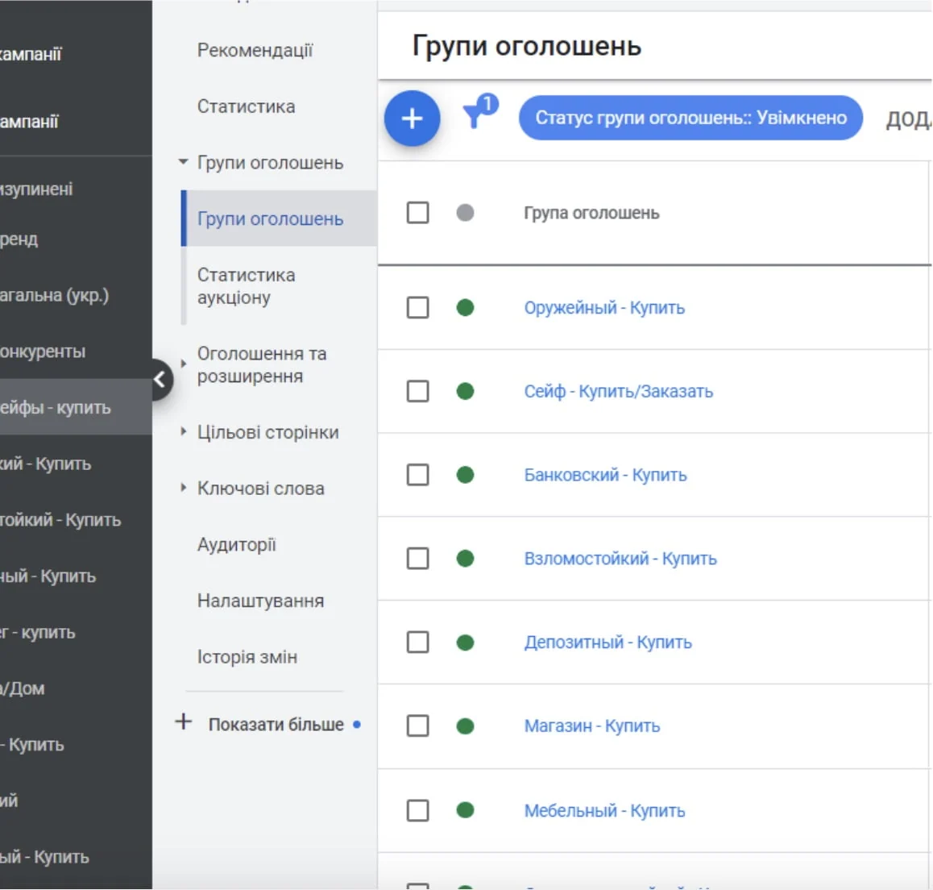This screenshot has height=890, width=933.
Task: Click the gray status dot in header
Action: 465,213
